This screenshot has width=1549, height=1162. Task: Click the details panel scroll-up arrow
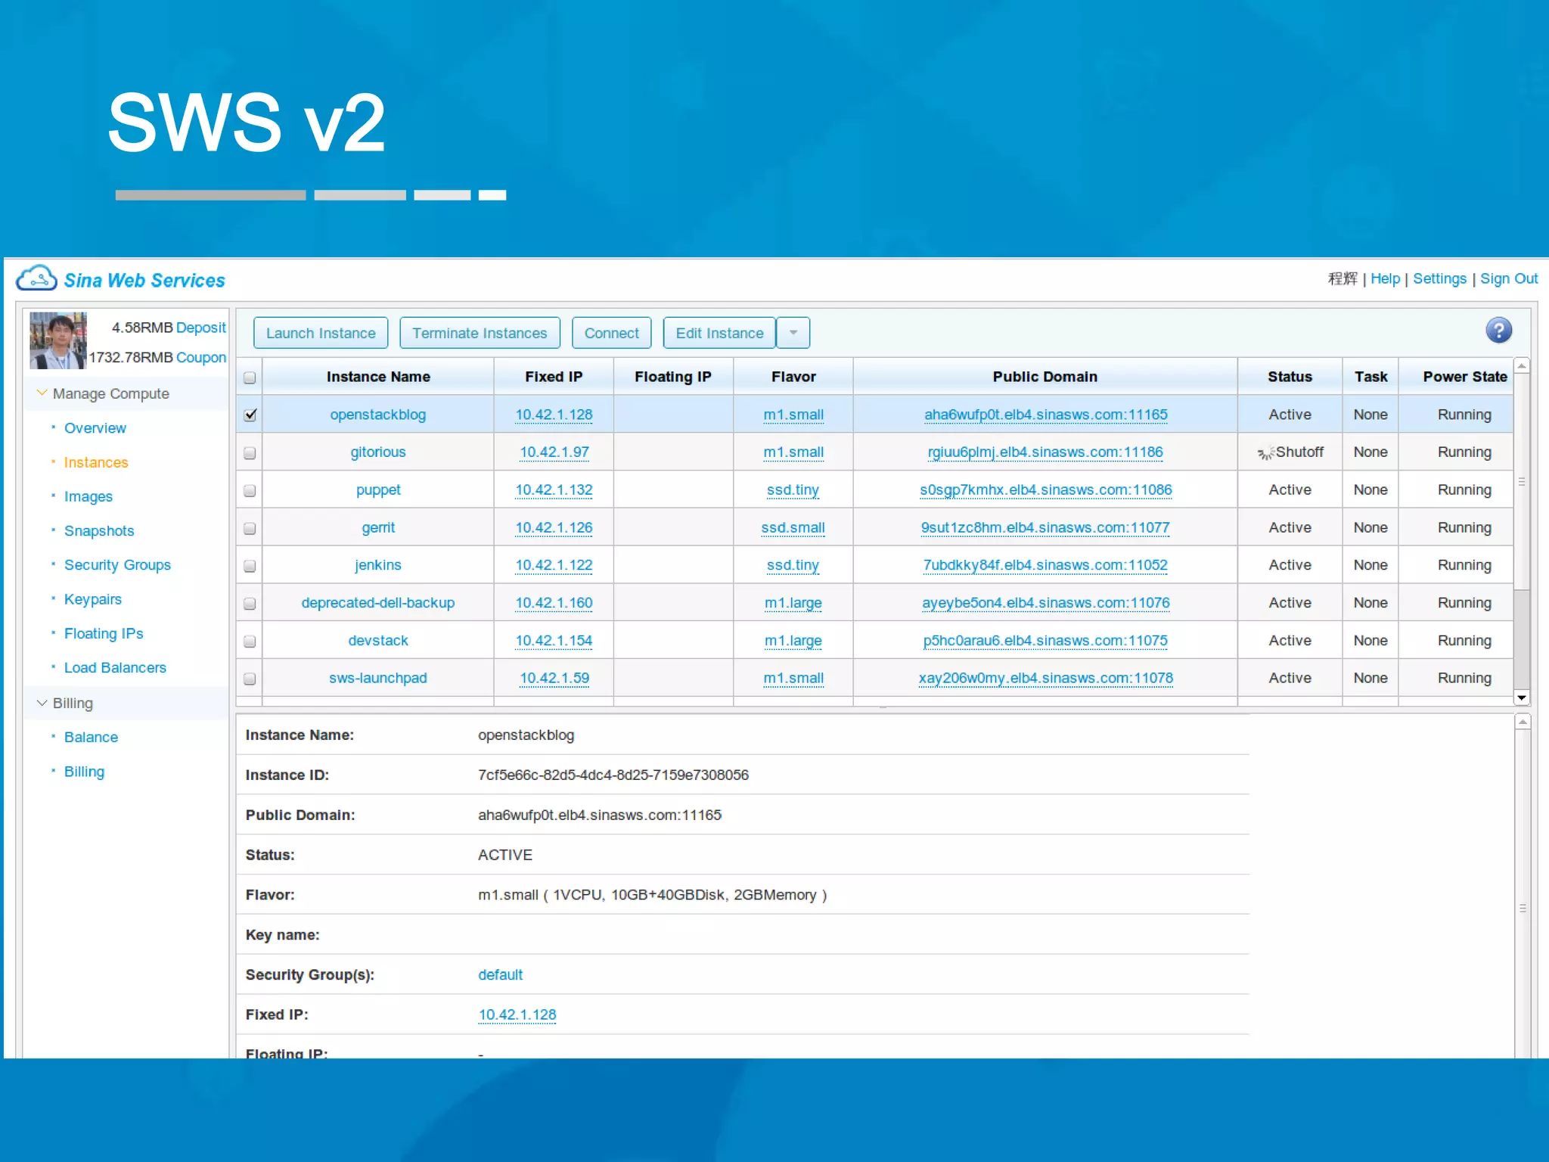coord(1522,722)
